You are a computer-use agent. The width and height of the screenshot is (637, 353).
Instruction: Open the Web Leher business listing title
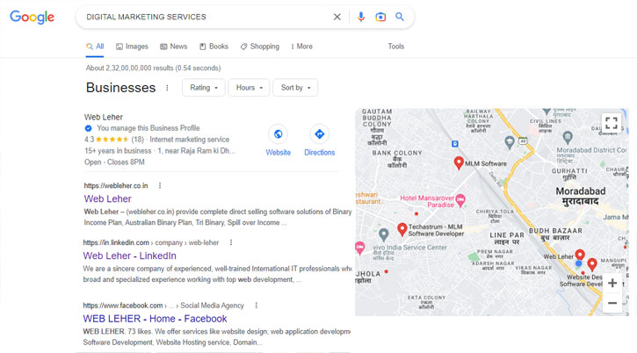tap(103, 117)
